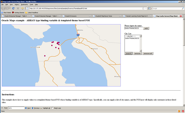
Task: Click the orange status bar icon
Action: 179,111
